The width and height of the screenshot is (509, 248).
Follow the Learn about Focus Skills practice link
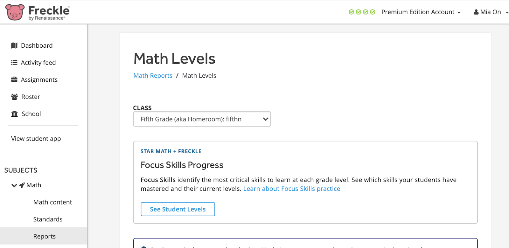[x=291, y=189]
